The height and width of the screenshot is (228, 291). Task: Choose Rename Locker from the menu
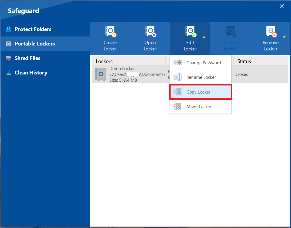tap(200, 77)
